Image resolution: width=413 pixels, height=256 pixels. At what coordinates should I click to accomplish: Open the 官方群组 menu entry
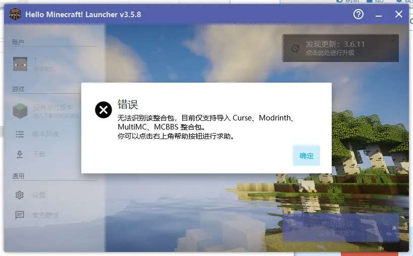[x=45, y=215]
